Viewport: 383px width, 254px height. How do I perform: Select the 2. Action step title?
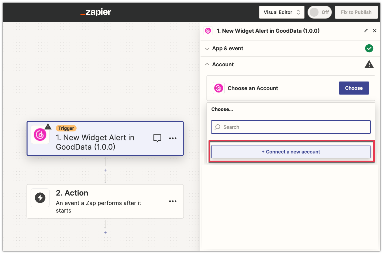pyautogui.click(x=72, y=193)
